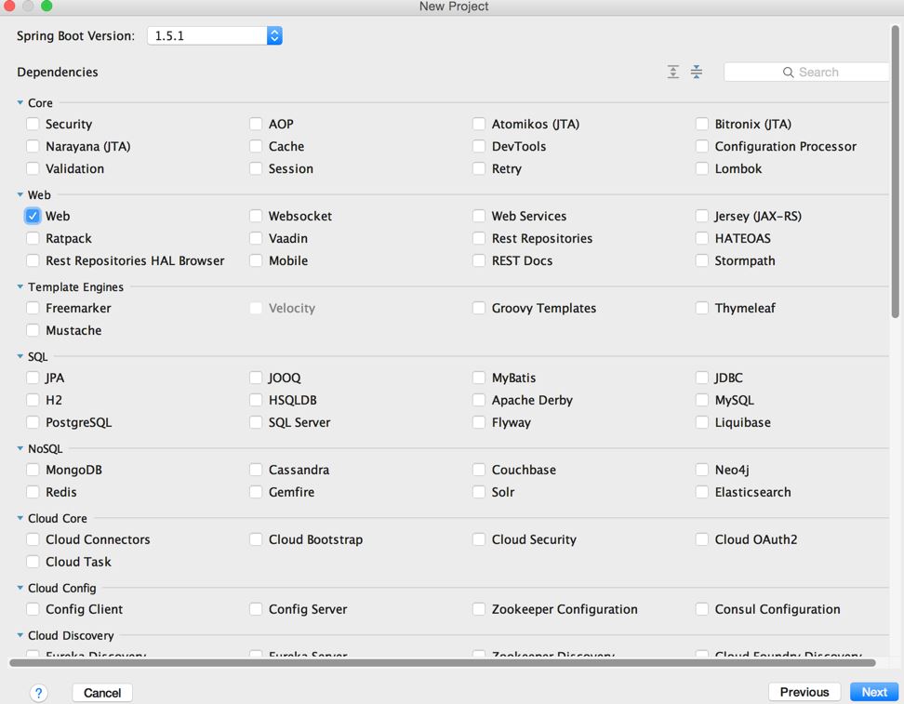904x704 pixels.
Task: Enable the MongoDB checkbox
Action: pos(33,470)
